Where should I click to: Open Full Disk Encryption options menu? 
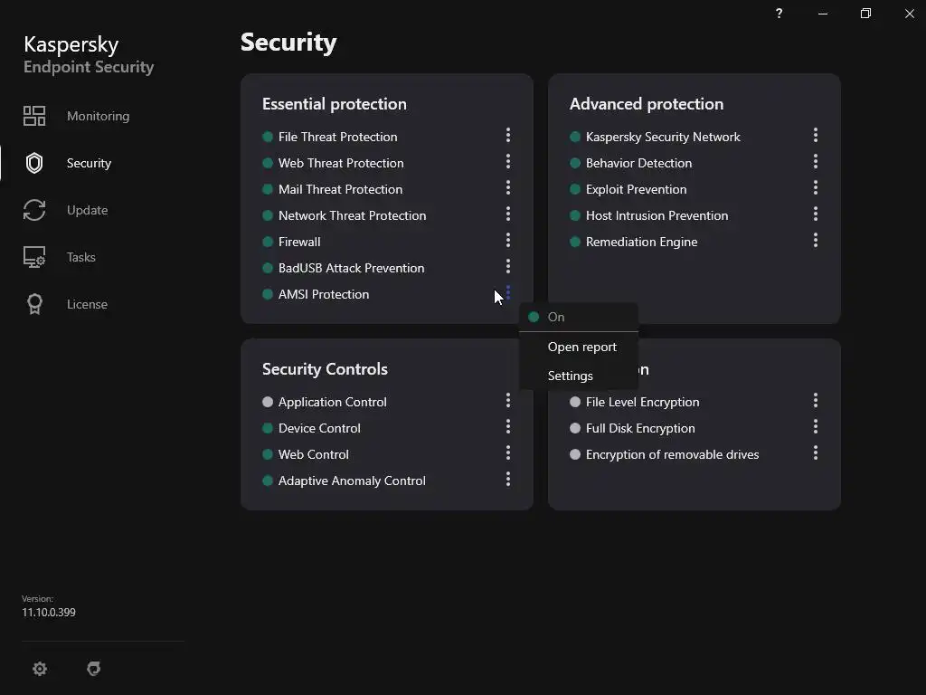[816, 427]
